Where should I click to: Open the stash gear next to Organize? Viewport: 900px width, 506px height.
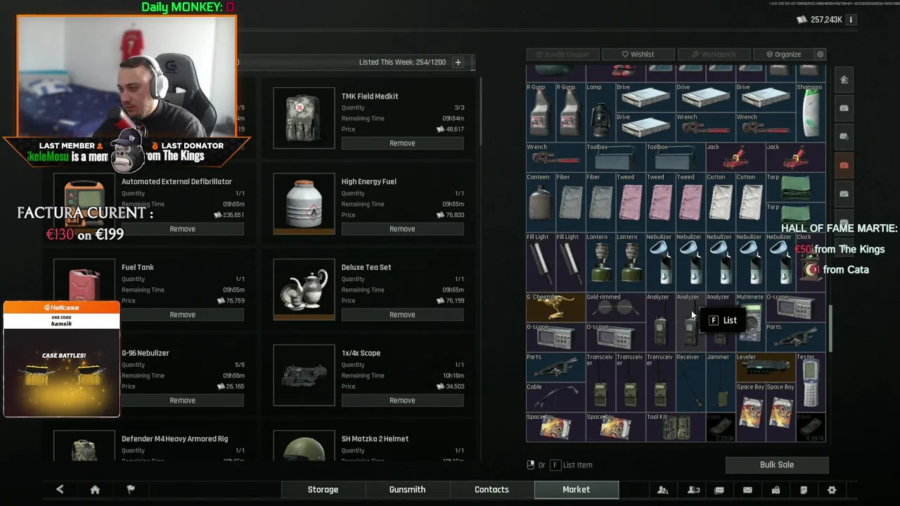[820, 54]
